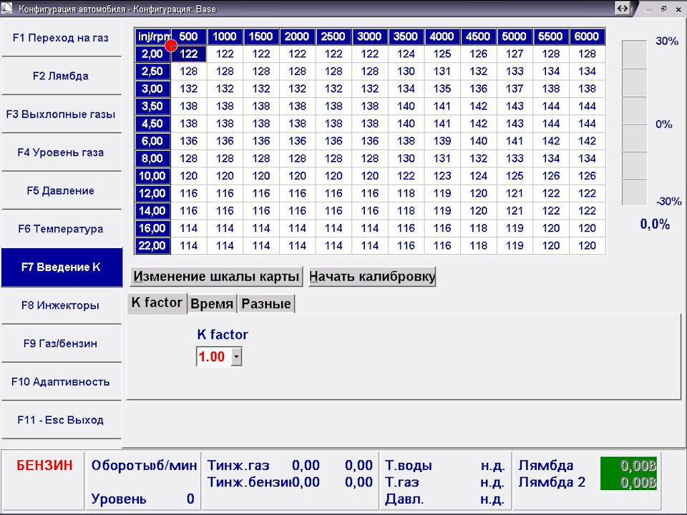The height and width of the screenshot is (515, 687).
Task: Open F5 Давление menu item
Action: click(61, 190)
